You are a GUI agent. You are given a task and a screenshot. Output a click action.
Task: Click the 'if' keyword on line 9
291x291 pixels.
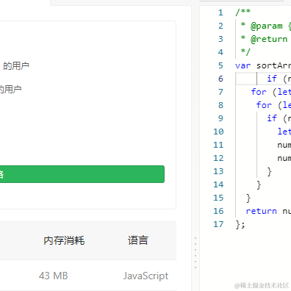pyautogui.click(x=272, y=118)
